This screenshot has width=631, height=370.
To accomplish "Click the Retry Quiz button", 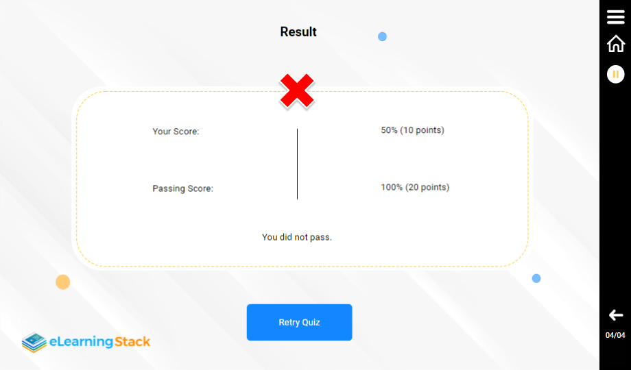I will coord(299,322).
